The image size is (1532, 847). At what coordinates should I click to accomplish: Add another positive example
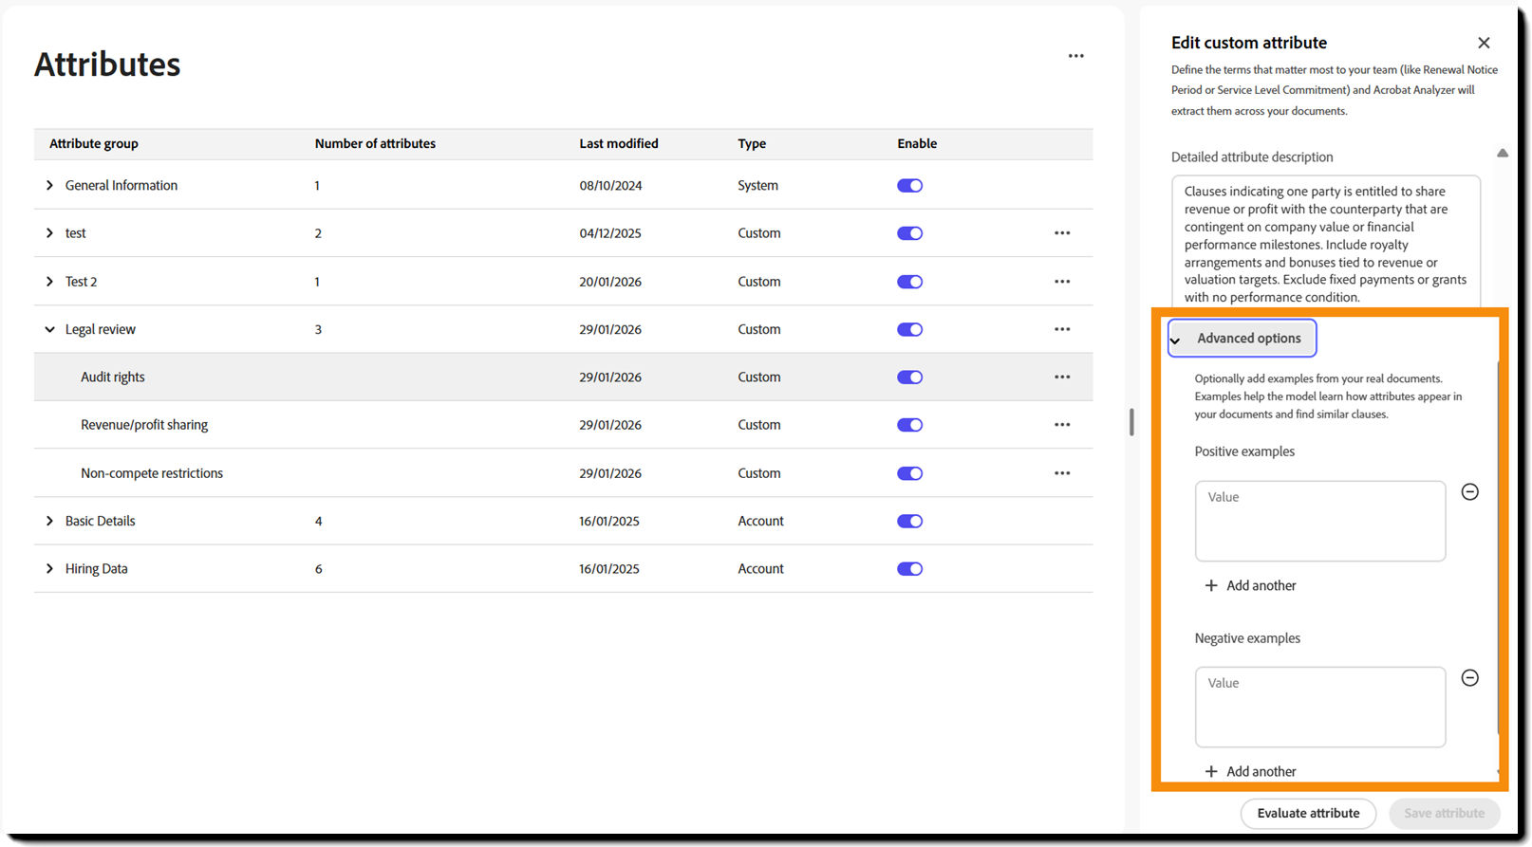coord(1250,585)
